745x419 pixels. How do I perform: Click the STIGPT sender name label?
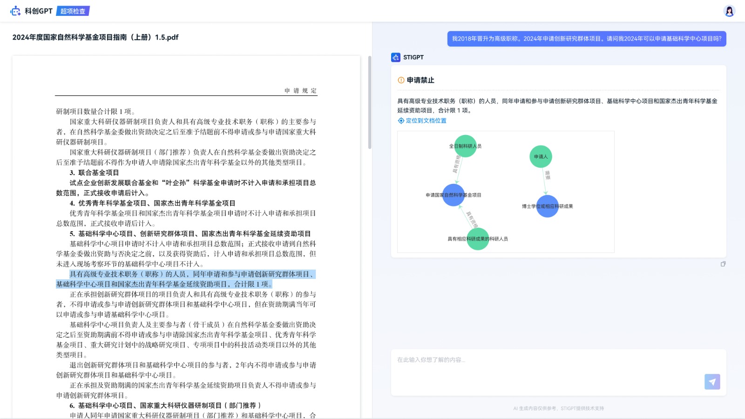point(413,57)
